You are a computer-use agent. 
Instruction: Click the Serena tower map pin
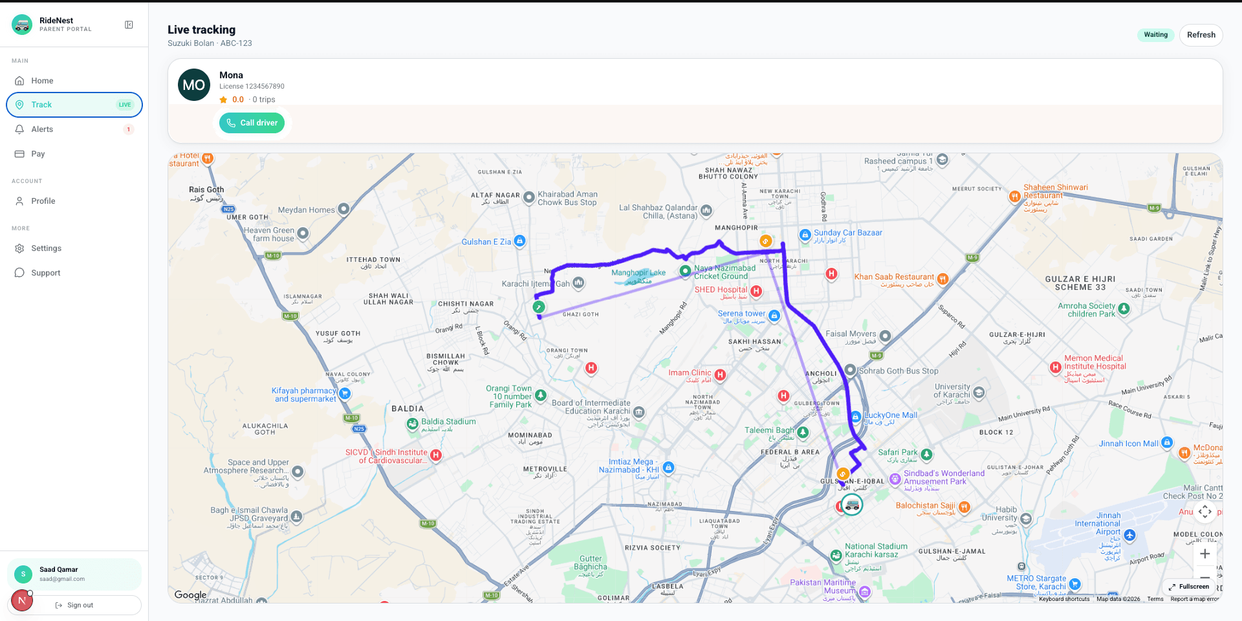pyautogui.click(x=774, y=316)
